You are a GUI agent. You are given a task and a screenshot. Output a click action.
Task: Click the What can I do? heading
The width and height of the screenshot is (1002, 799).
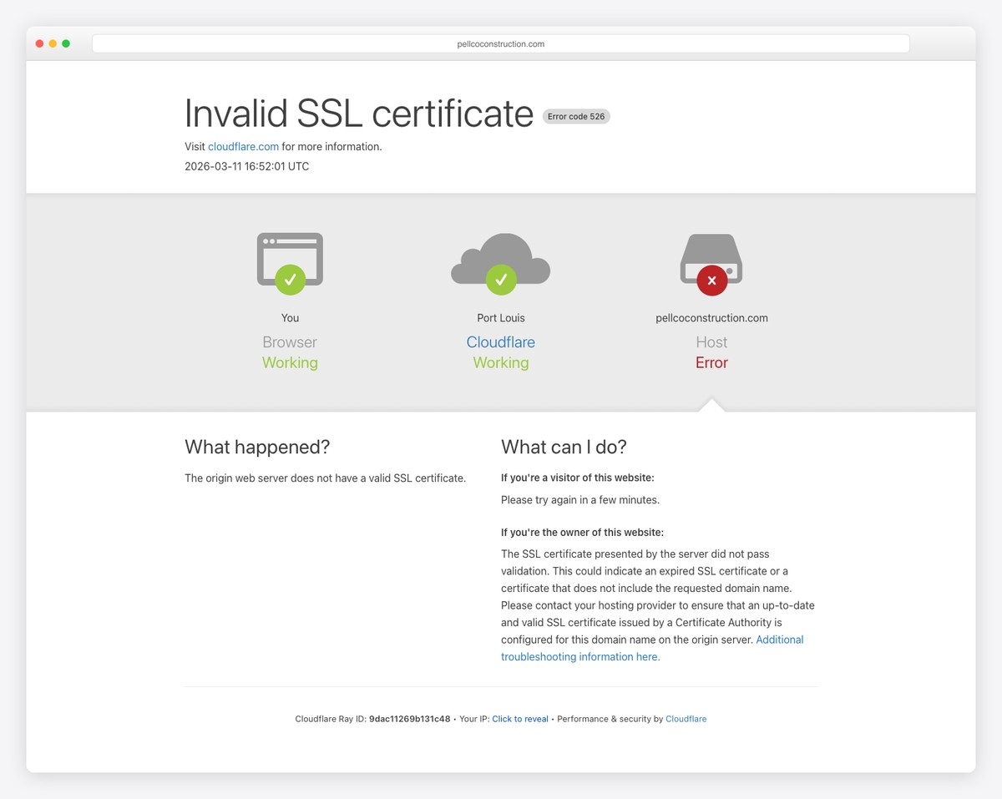[564, 448]
